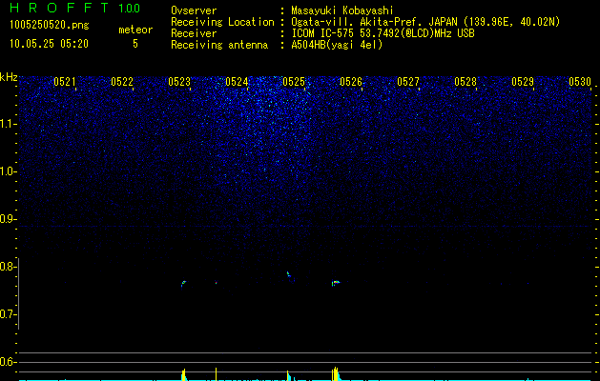Click the 0521 time marker
Image resolution: width=600 pixels, height=381 pixels.
[x=65, y=82]
